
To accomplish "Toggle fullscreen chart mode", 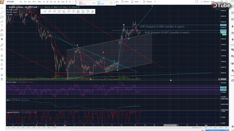I will pos(227,1).
